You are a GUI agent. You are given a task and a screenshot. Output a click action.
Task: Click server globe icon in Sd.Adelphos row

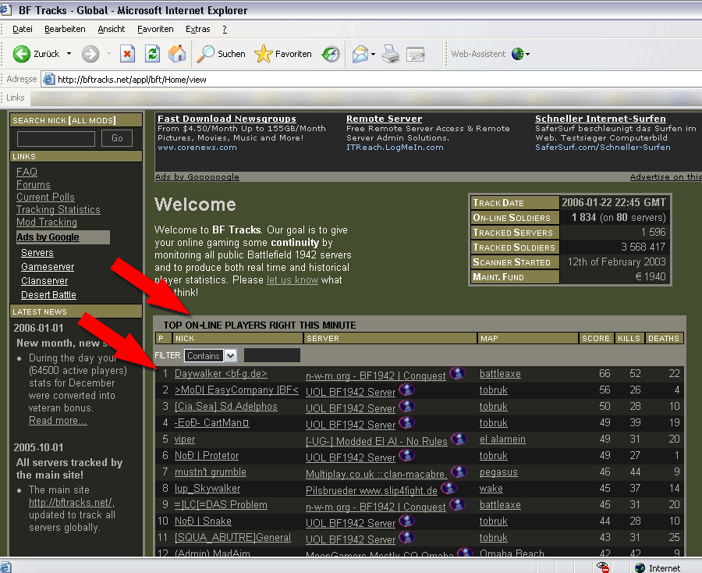click(406, 407)
